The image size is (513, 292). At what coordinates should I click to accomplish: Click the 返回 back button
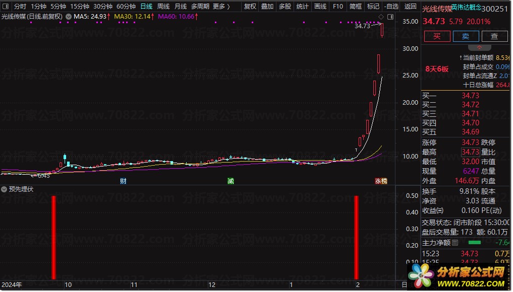click(410, 6)
